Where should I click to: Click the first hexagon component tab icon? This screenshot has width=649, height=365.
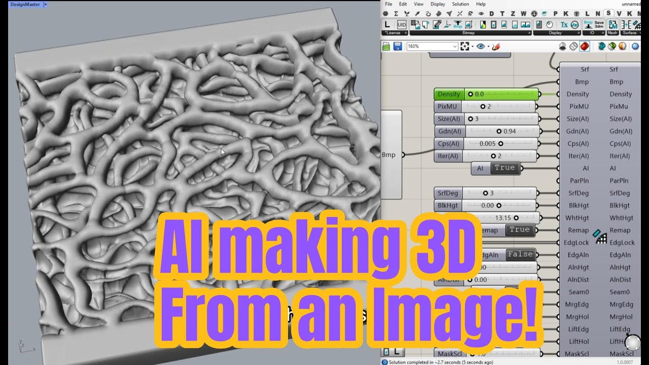pyautogui.click(x=385, y=14)
